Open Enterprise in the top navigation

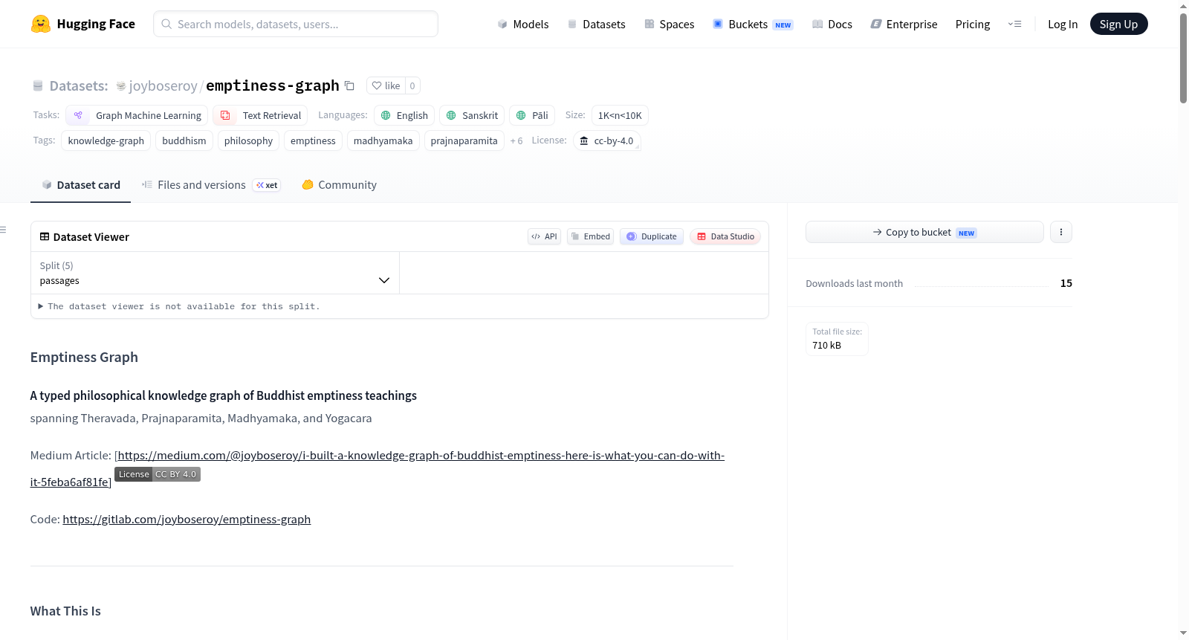click(x=904, y=24)
